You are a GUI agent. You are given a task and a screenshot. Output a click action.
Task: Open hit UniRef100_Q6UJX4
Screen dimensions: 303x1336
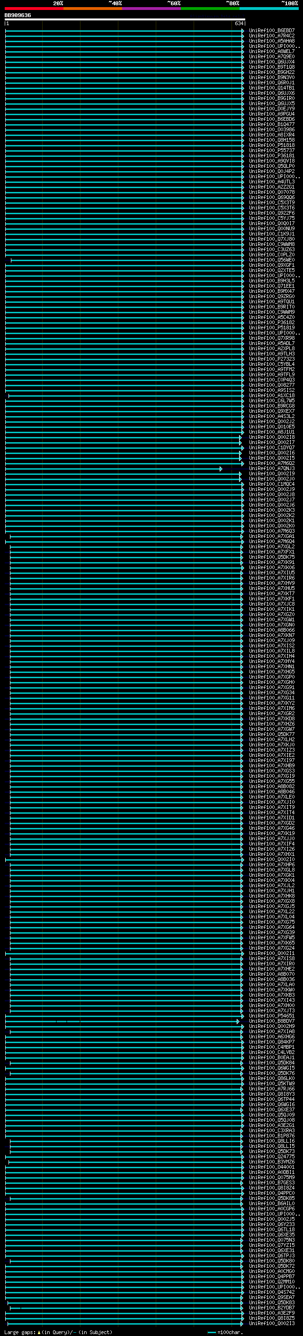click(271, 62)
